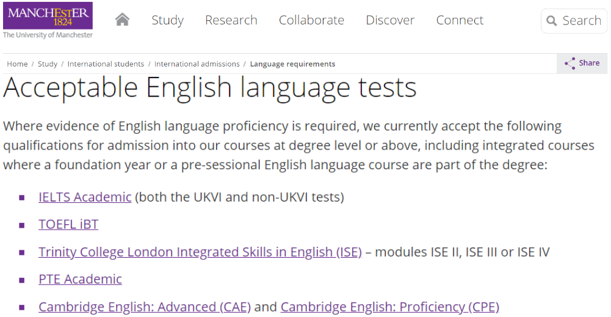Viewport: 611px width, 317px height.
Task: Open the Collaborate menu item
Action: 311,20
